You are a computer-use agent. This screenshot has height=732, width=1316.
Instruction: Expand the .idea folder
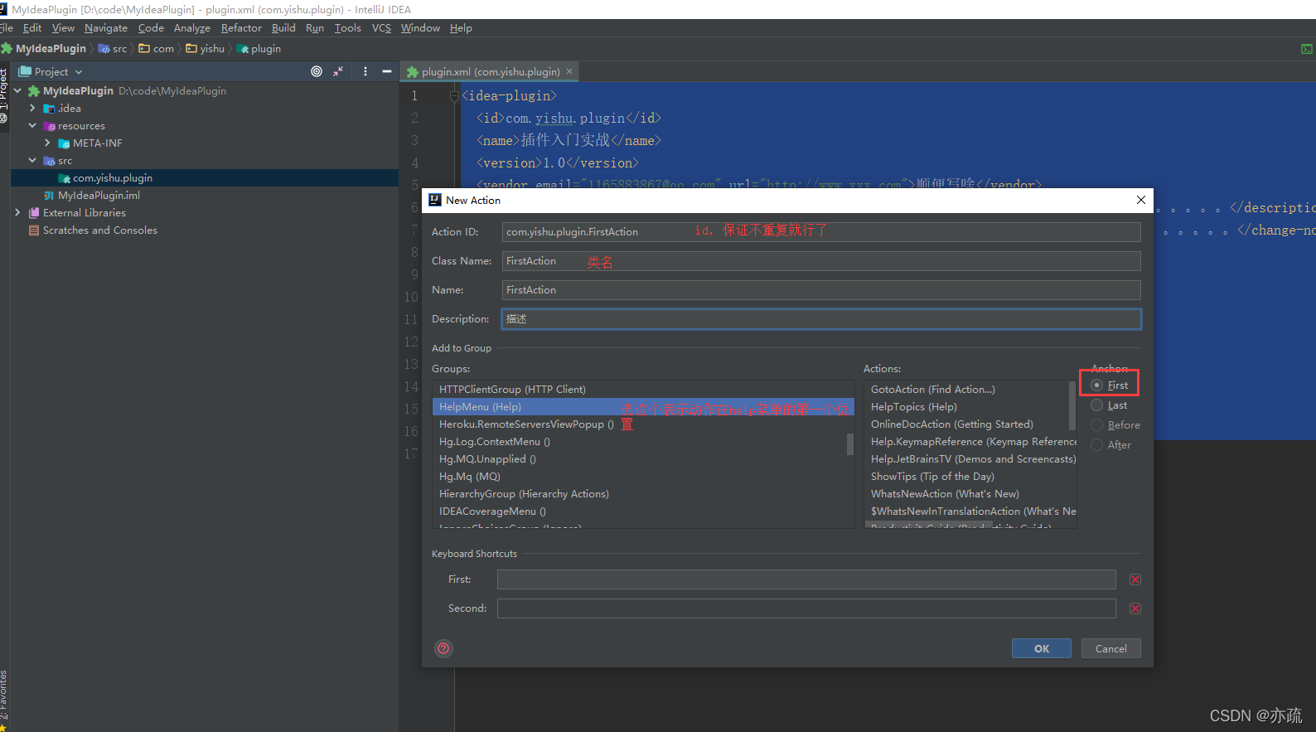(32, 109)
